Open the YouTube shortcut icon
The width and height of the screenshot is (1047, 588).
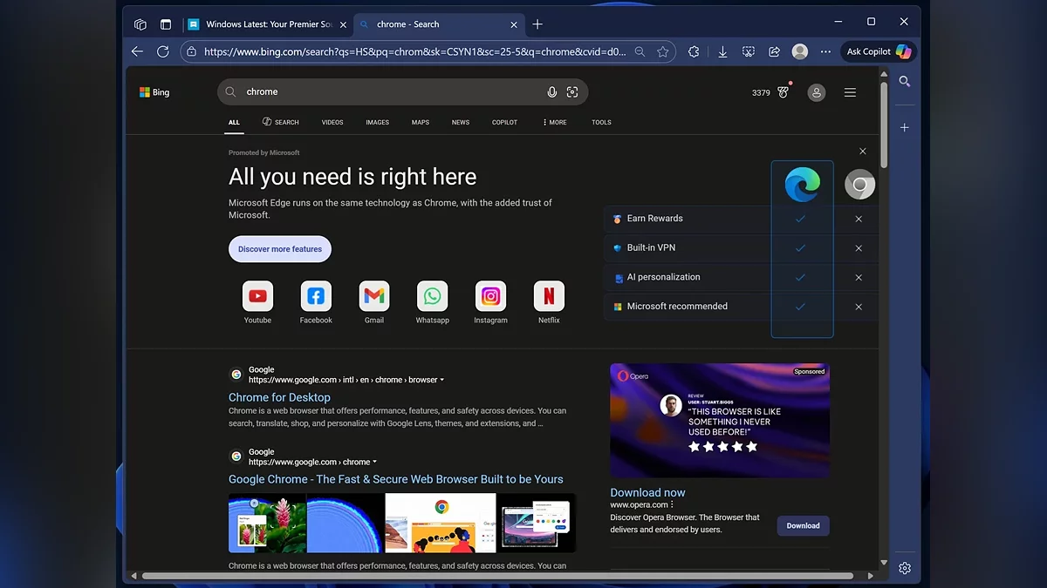257,297
